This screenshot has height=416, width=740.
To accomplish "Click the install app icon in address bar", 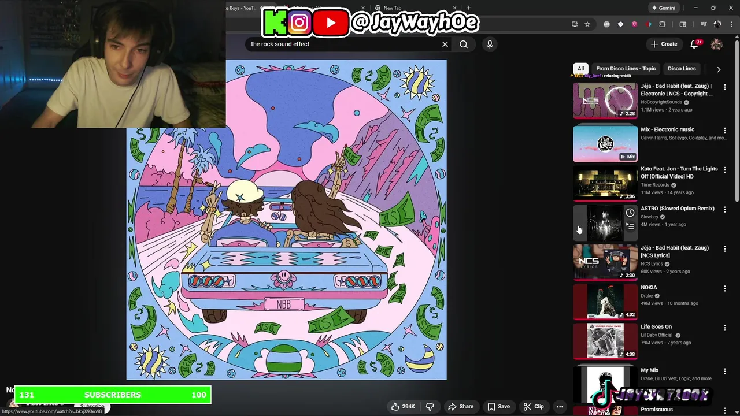I will click(575, 24).
